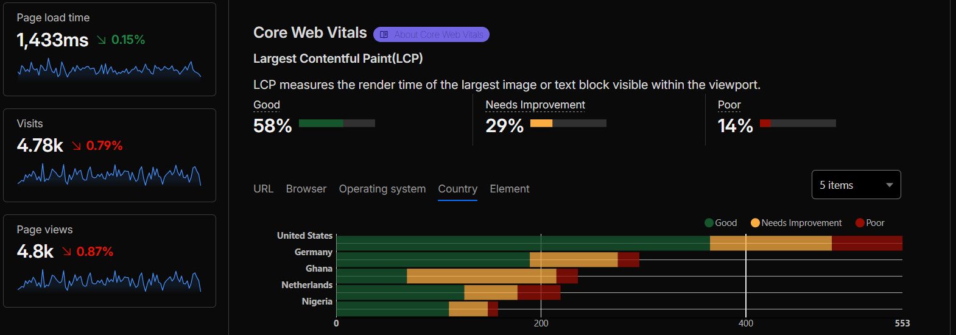
Task: Click the Visits sparkline chart
Action: click(110, 175)
